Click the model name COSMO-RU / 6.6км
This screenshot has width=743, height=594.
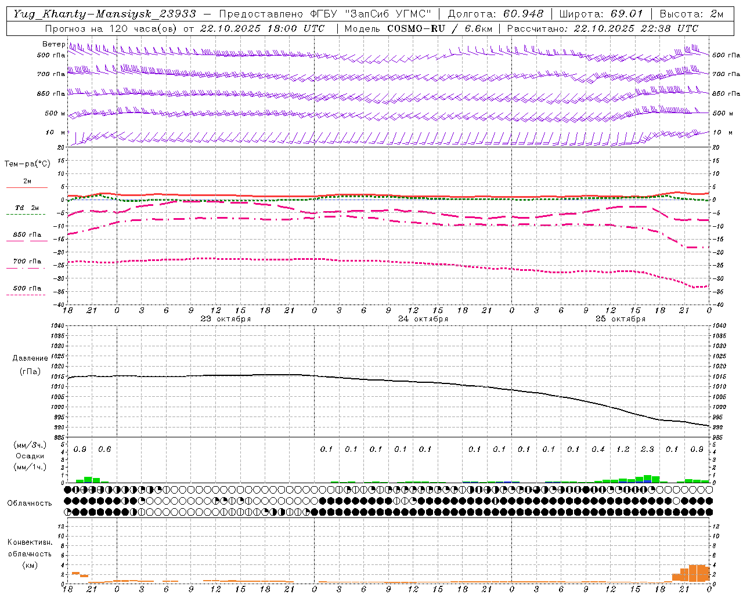click(x=440, y=28)
